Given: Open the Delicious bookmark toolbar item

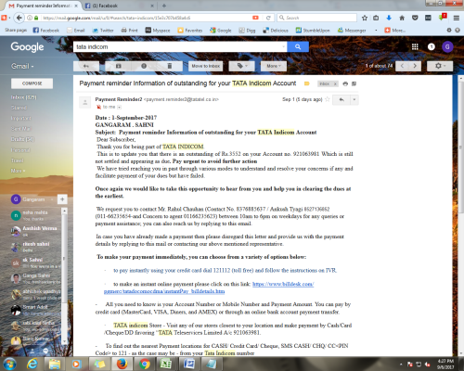Looking at the screenshot, I should tap(276, 31).
